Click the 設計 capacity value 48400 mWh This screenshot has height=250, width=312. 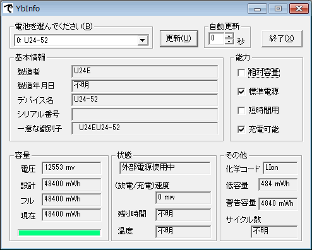tap(71, 184)
